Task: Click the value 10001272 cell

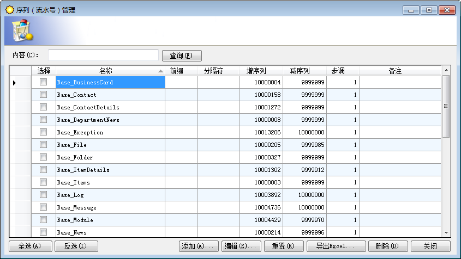Action: coord(261,107)
